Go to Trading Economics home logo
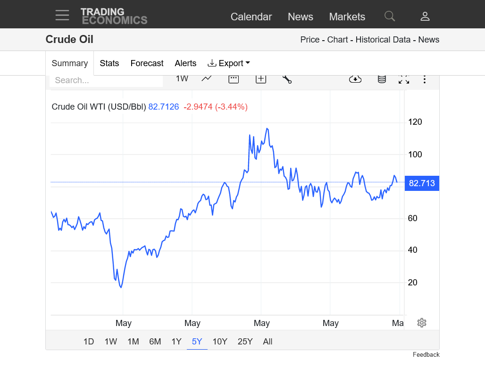Image resolution: width=485 pixels, height=378 pixels. coord(114,16)
